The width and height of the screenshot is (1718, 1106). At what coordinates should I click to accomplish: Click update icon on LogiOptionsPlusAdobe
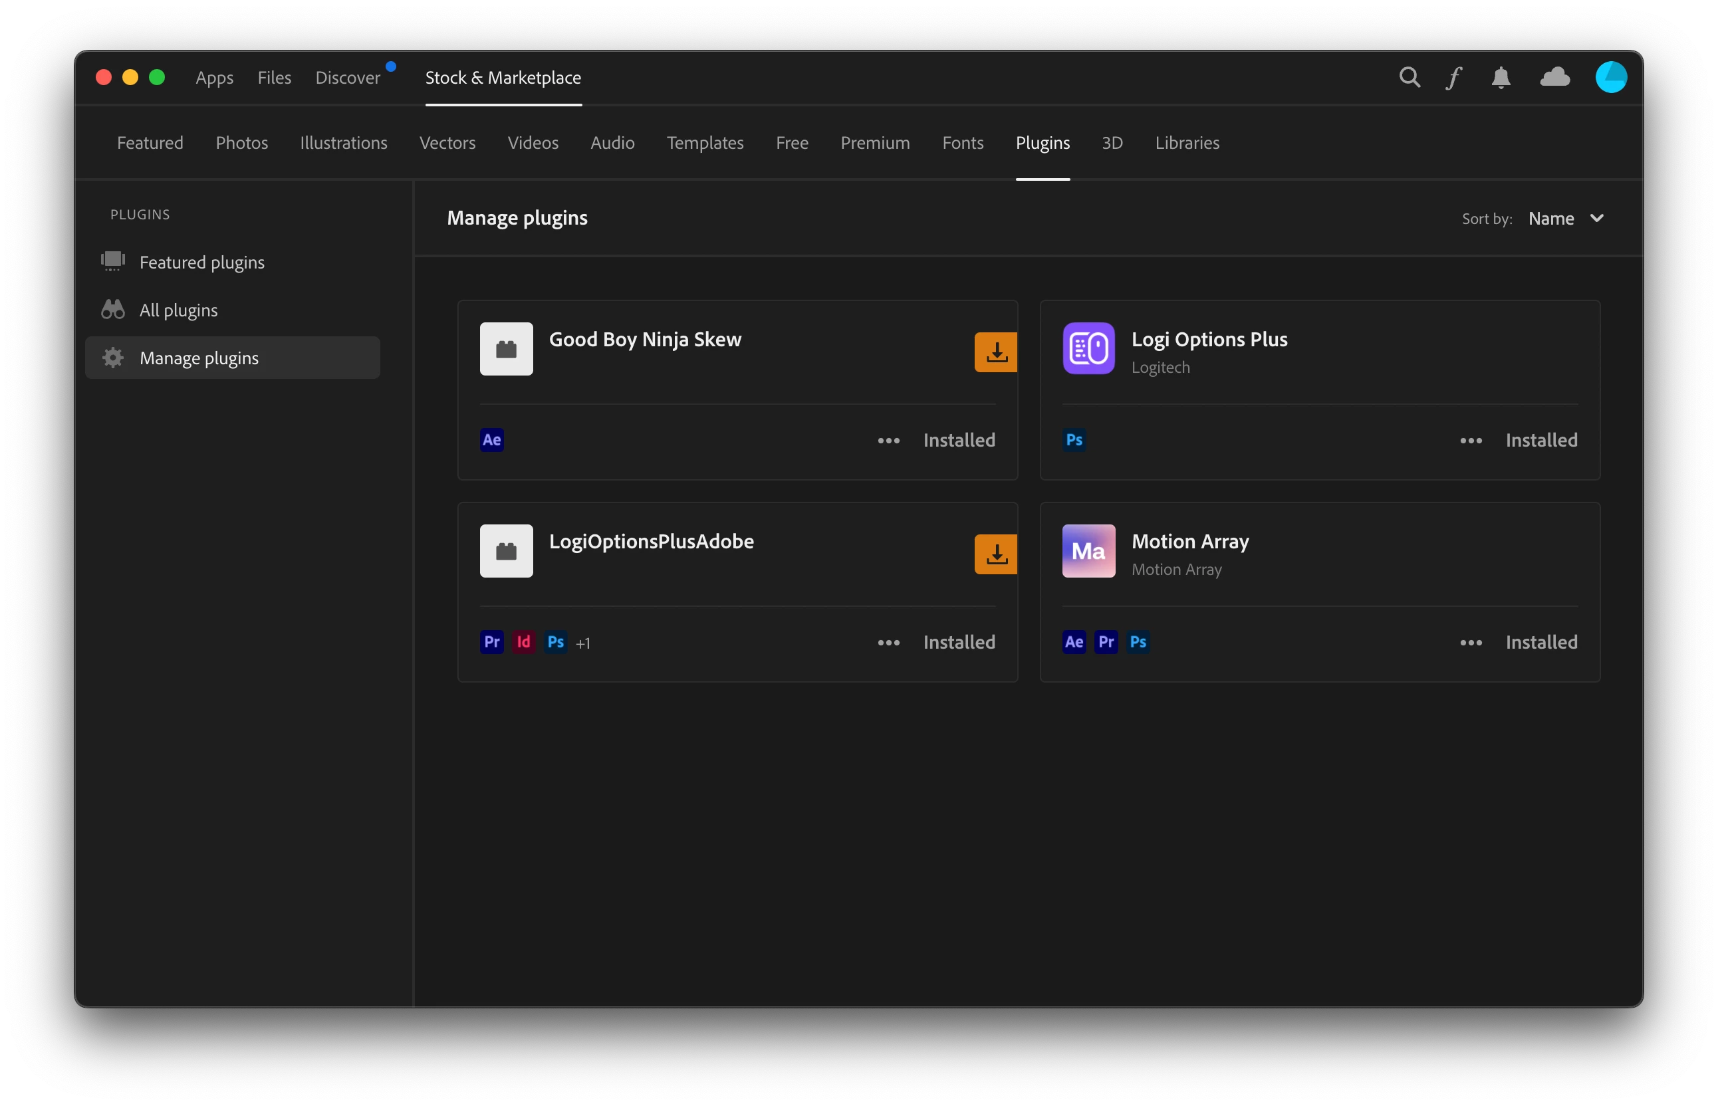[996, 554]
